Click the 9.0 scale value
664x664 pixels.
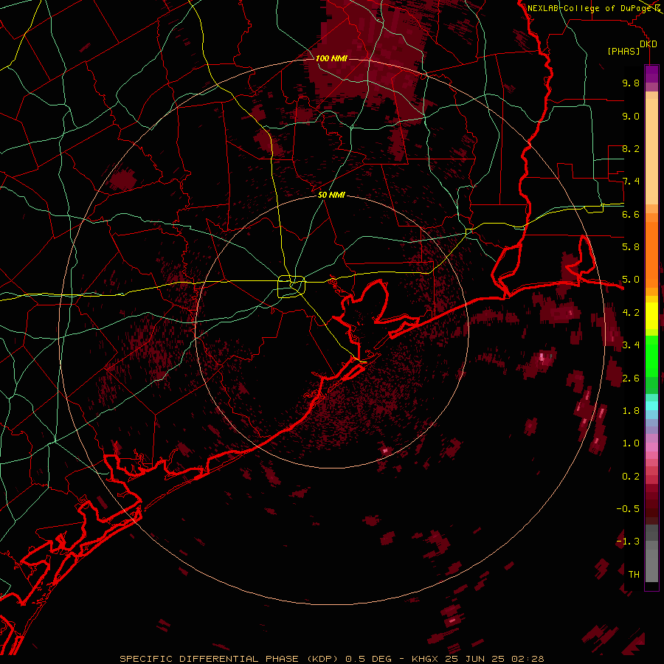click(x=631, y=116)
